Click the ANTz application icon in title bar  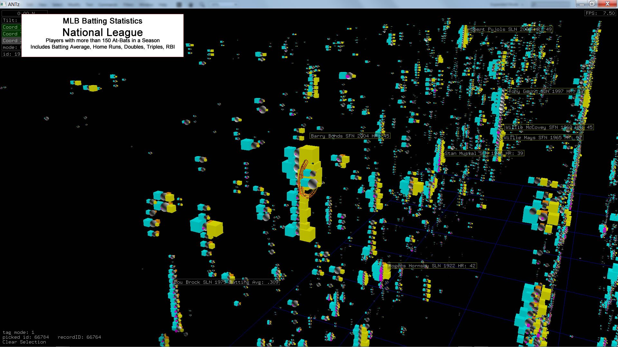pos(3,4)
